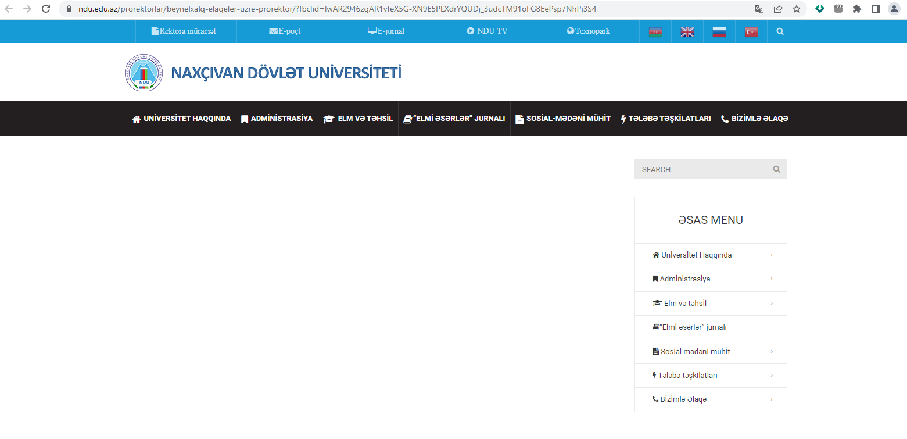Viewport: 907px width, 439px height.
Task: Open the Elm və Təhsil main menu
Action: [x=358, y=119]
